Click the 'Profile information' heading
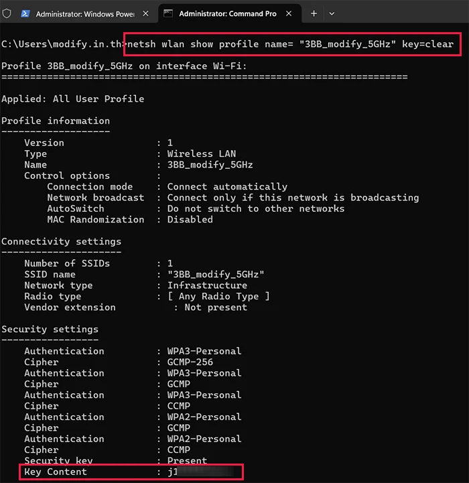The height and width of the screenshot is (483, 469). coord(56,121)
